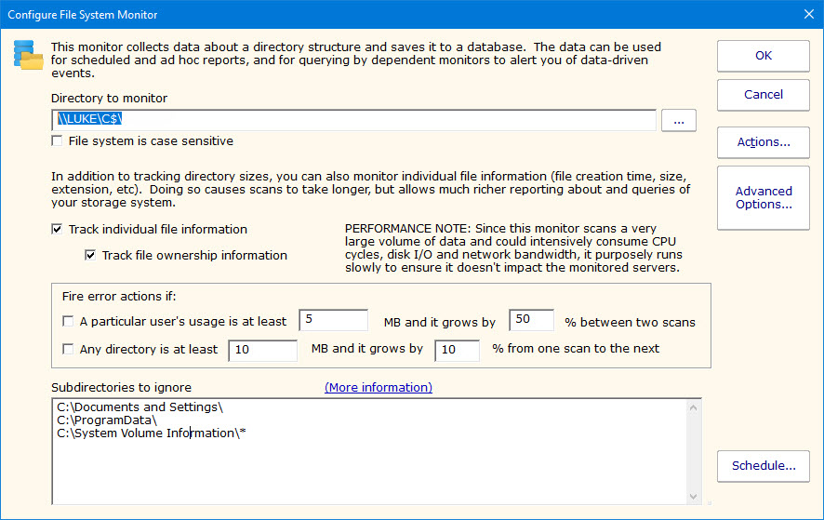This screenshot has width=824, height=520.
Task: Open the Schedule settings
Action: [763, 466]
